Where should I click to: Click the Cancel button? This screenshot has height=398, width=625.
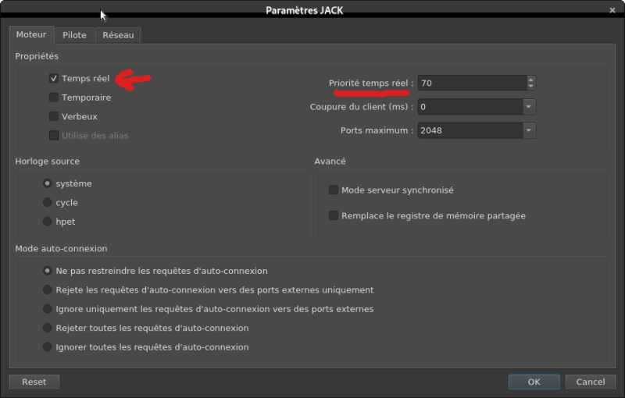590,382
